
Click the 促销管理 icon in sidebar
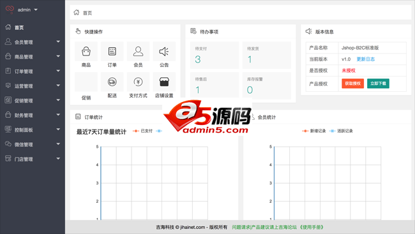[8, 100]
